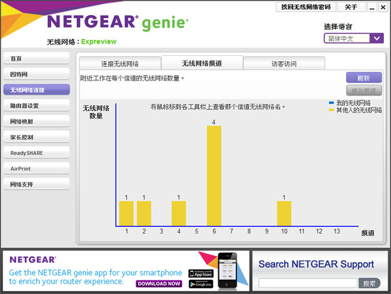Click the channel 10 yellow bar
391x294 pixels.
pos(284,213)
